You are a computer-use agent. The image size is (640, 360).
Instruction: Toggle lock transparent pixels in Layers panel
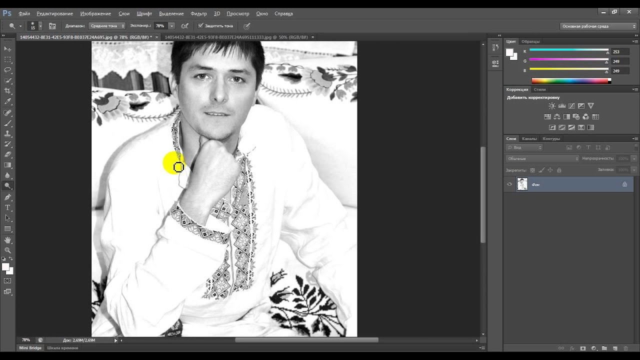click(x=532, y=170)
